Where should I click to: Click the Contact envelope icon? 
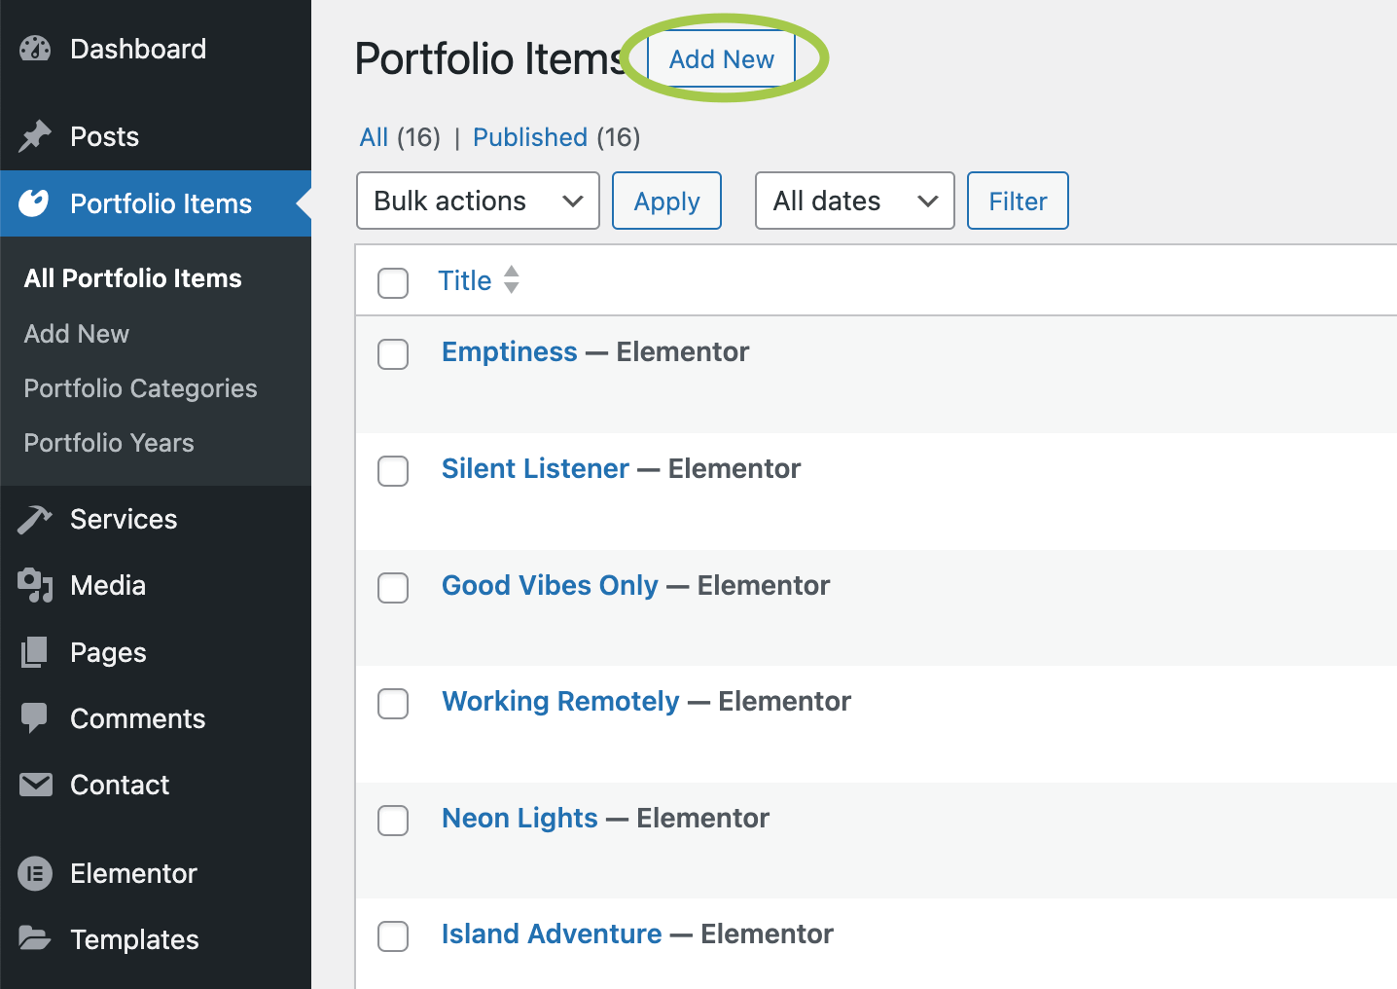35,785
